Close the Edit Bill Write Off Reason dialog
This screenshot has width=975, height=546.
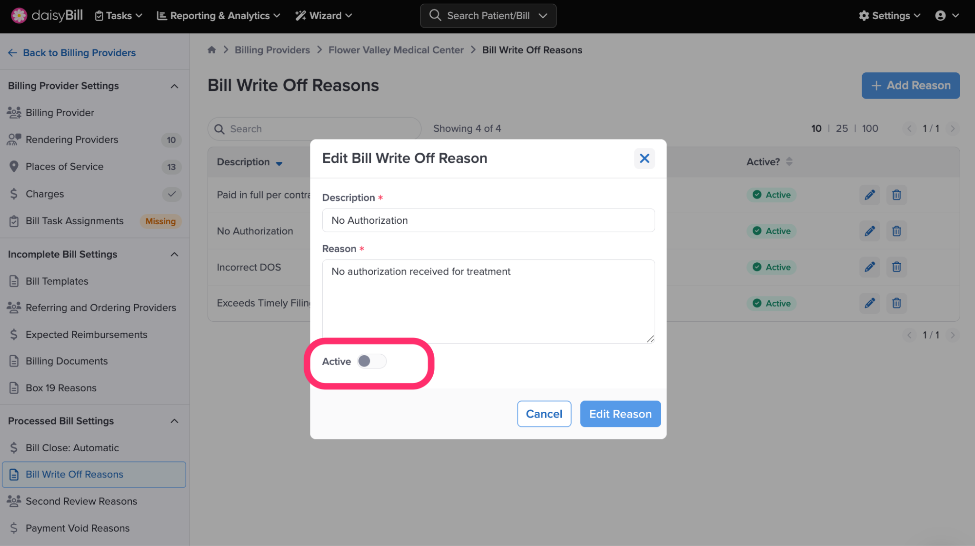644,158
